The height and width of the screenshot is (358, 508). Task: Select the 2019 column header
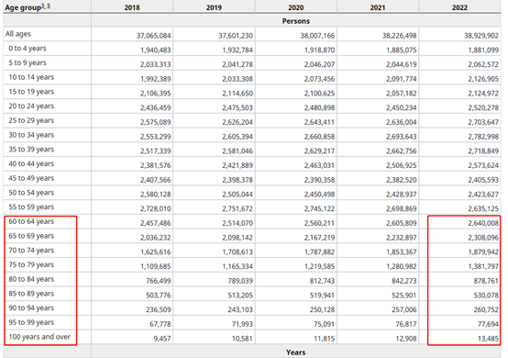tap(214, 7)
